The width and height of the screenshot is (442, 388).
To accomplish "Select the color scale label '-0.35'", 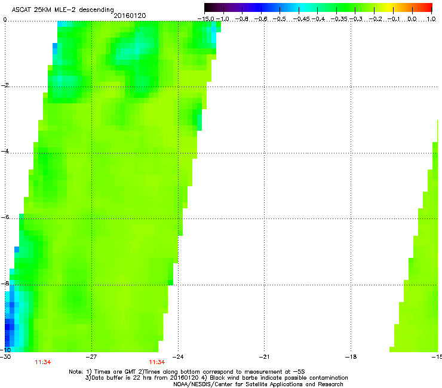I will point(339,19).
